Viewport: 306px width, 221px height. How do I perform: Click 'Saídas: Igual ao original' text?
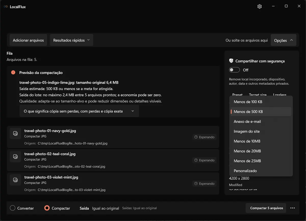(x=139, y=208)
